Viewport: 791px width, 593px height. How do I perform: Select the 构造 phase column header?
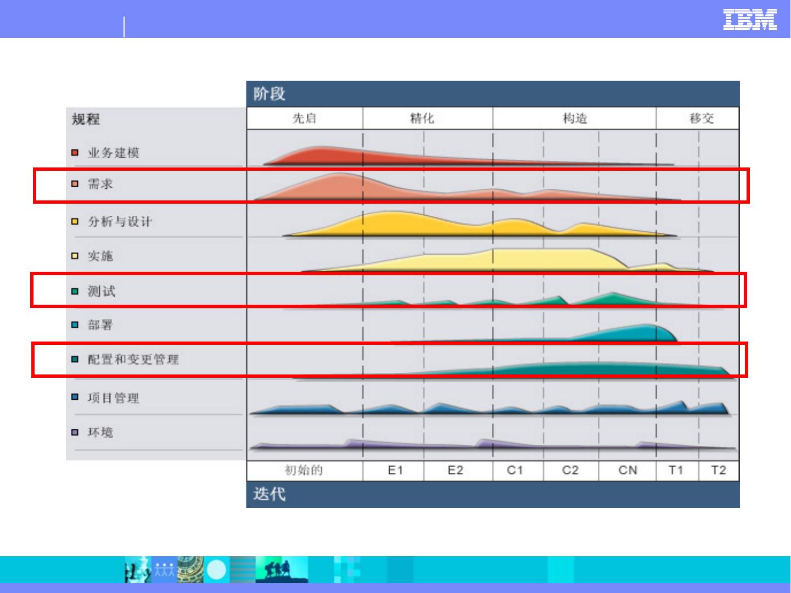pyautogui.click(x=575, y=119)
